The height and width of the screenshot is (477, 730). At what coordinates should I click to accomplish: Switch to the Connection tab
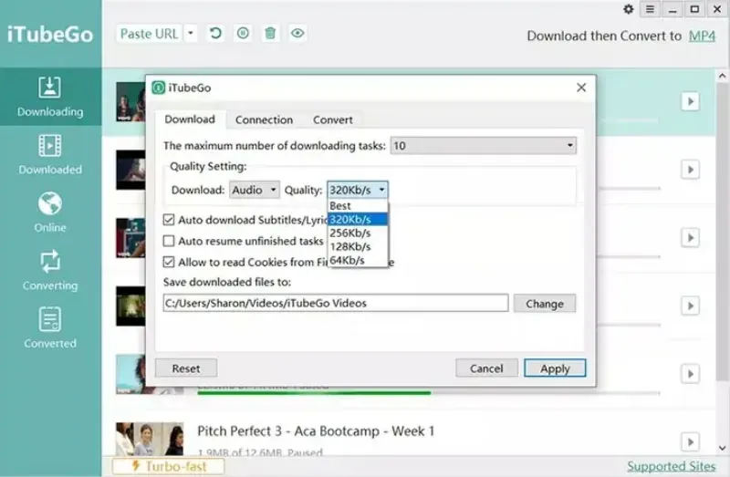[x=264, y=120]
